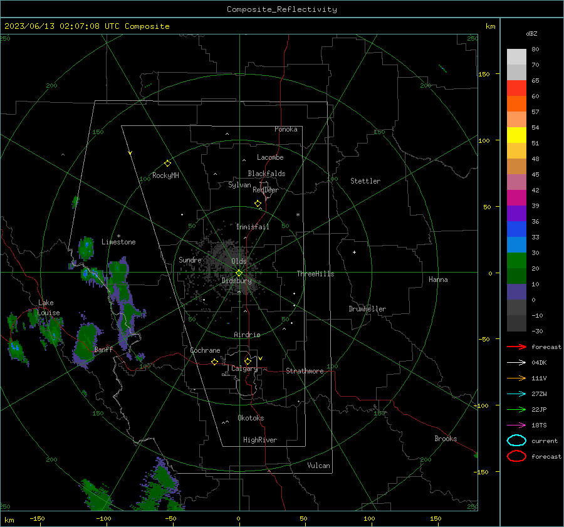564x527 pixels.
Task: Click the Innisfail town label
Action: tap(253, 227)
